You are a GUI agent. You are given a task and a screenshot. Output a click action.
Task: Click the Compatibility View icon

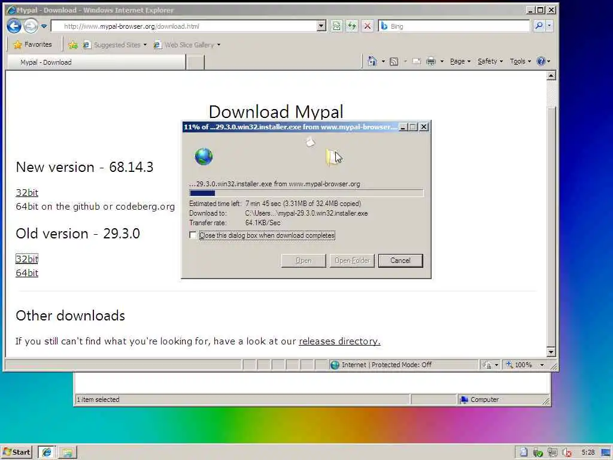tap(336, 26)
